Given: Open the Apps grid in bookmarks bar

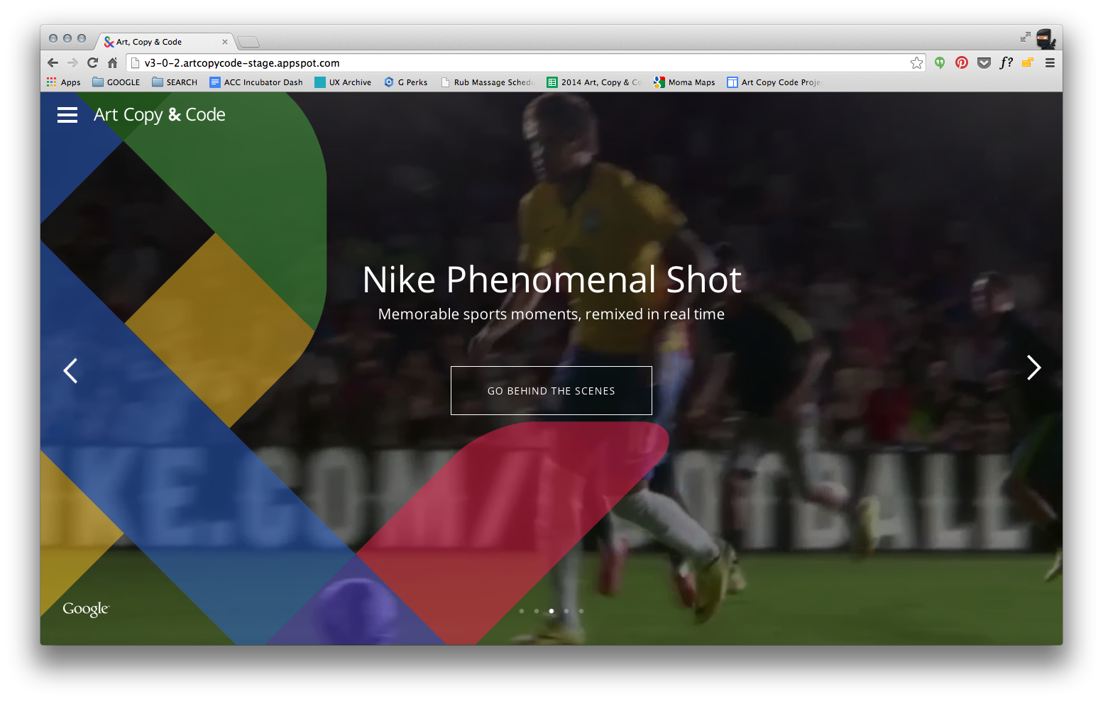Looking at the screenshot, I should [x=64, y=82].
